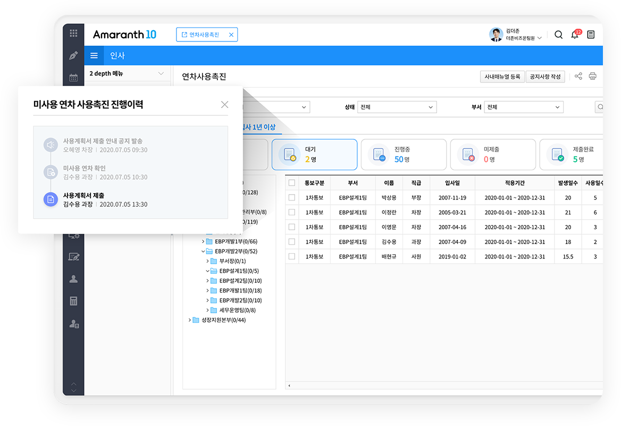Screen dimensions: 621x426
Task: Click the 공지사항 작성 button
Action: [x=545, y=77]
